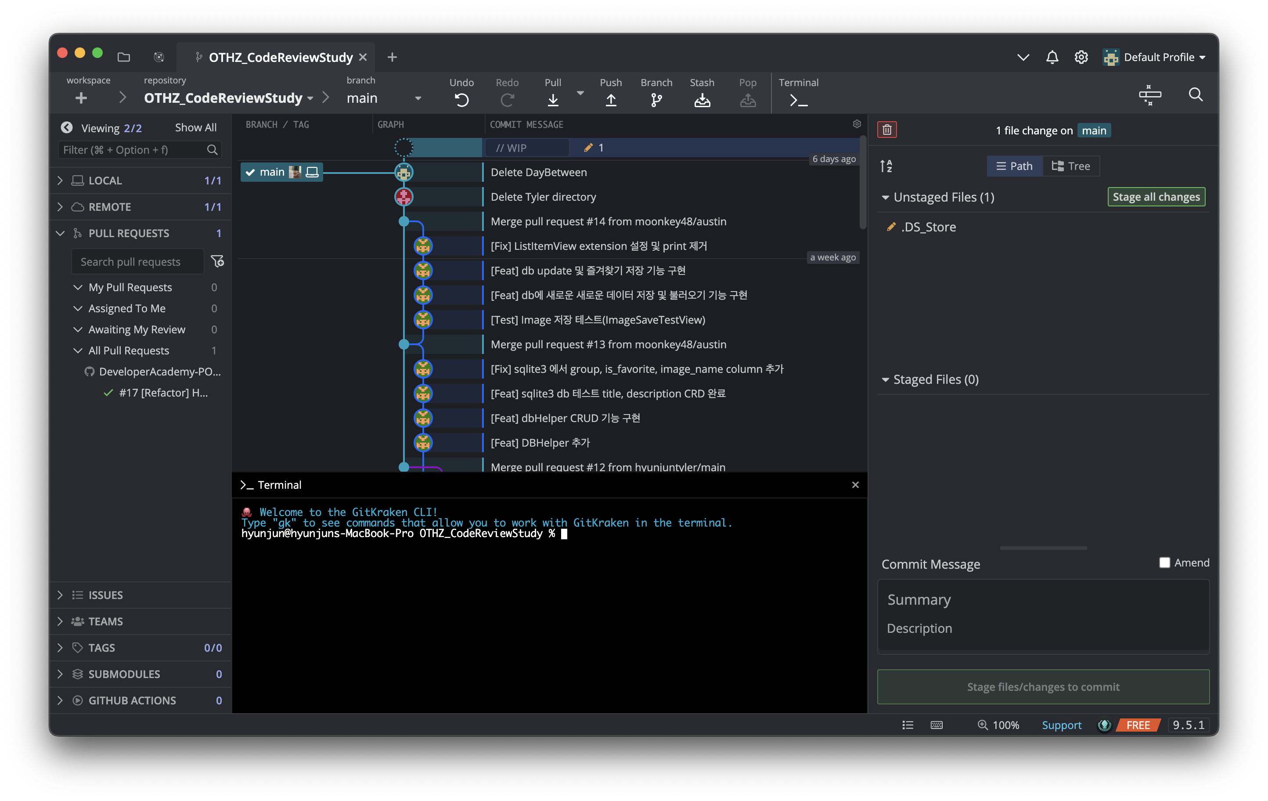Image resolution: width=1268 pixels, height=801 pixels.
Task: Select the OTHZ_CodeReviewStudy tab
Action: pyautogui.click(x=280, y=58)
